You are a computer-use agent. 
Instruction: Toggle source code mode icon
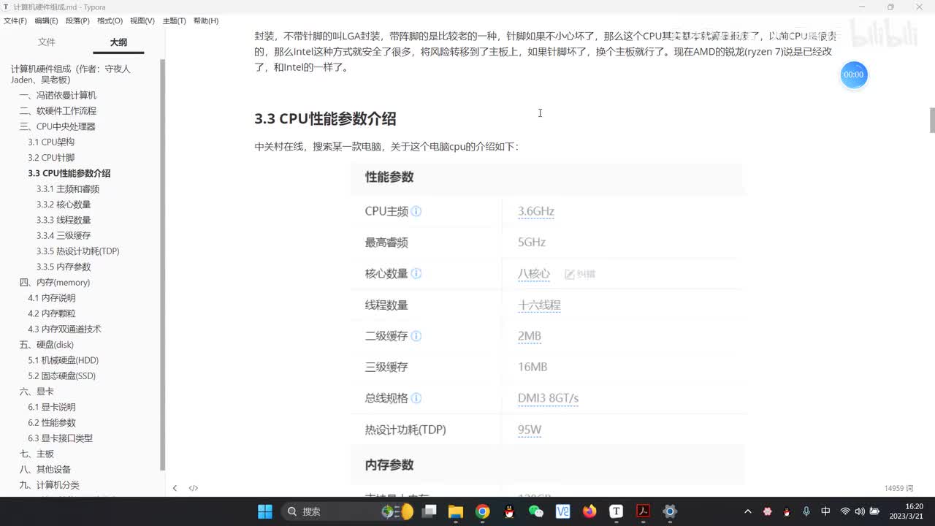point(194,488)
